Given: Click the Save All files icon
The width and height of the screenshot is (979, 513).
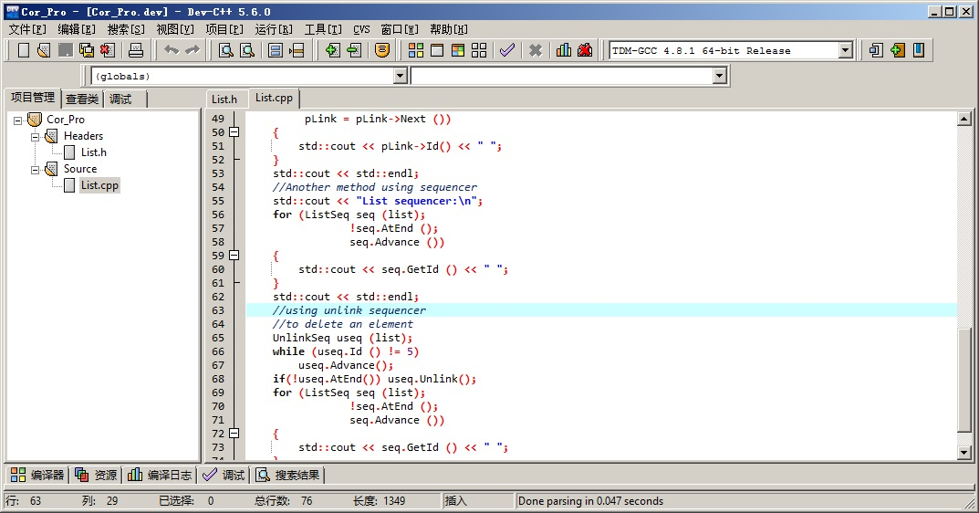Looking at the screenshot, I should (86, 50).
